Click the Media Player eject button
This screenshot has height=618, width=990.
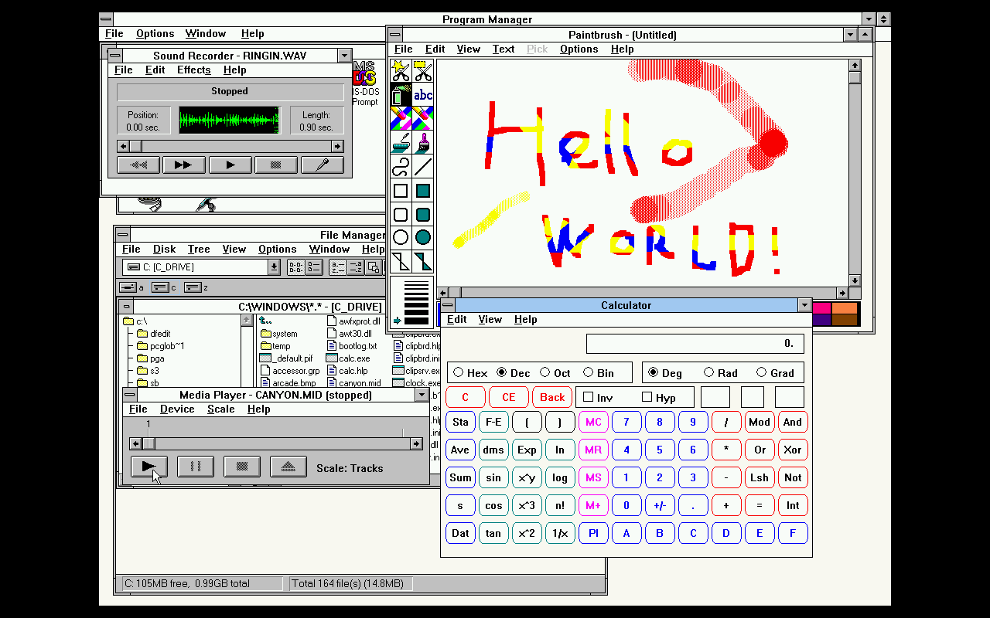click(288, 467)
